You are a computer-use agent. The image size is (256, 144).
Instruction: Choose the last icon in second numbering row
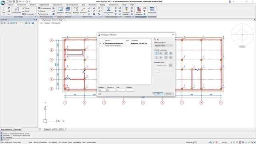171,58
